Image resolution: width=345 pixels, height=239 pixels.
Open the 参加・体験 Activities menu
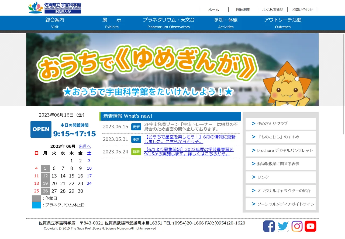(226, 23)
